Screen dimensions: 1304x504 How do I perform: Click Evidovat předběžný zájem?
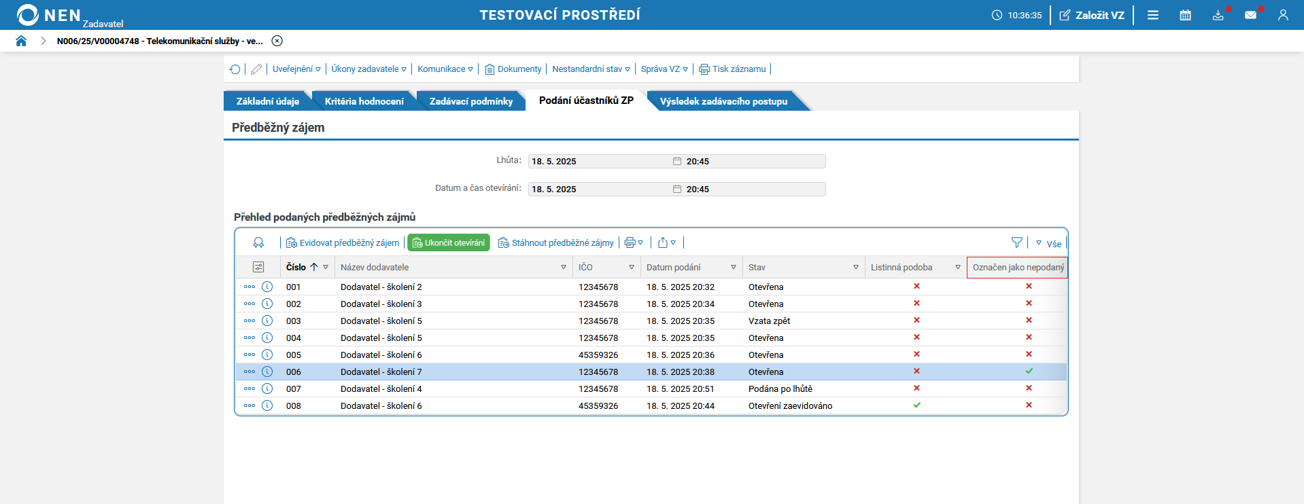pos(343,242)
